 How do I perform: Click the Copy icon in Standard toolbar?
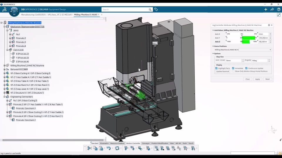[x=95, y=148]
